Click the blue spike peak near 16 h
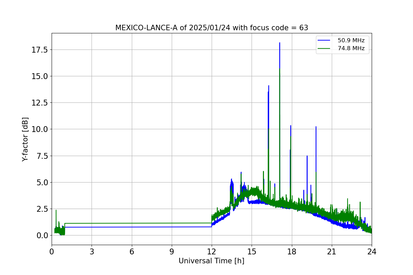The height and width of the screenshot is (275, 413). click(268, 86)
